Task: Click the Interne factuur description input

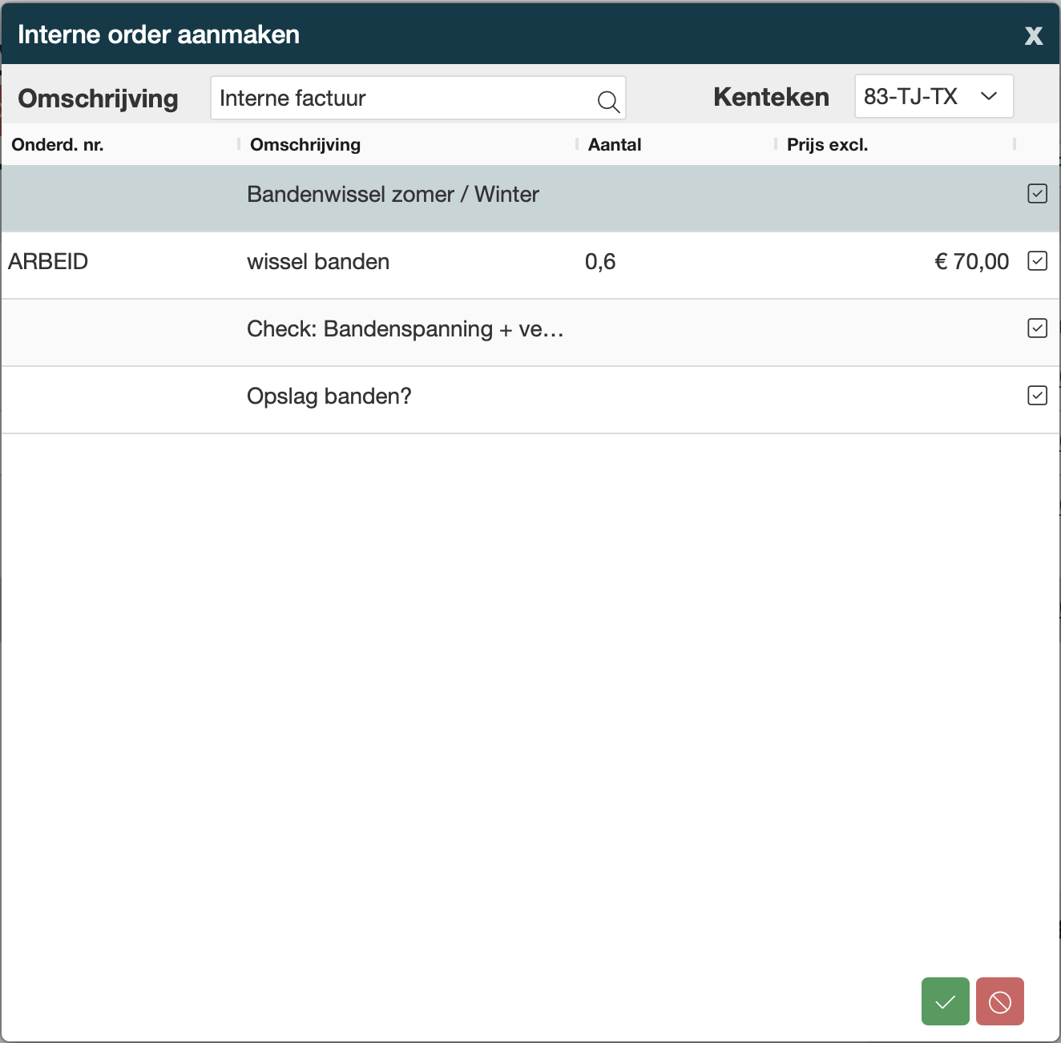Action: pyautogui.click(x=401, y=99)
